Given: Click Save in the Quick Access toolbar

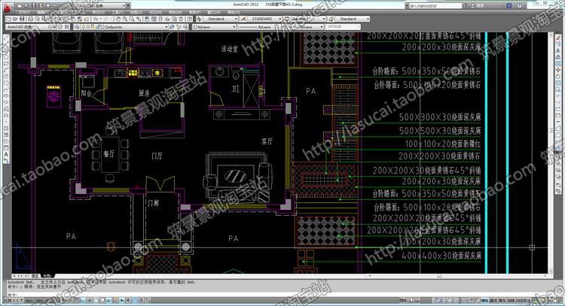Looking at the screenshot, I should (33, 5).
